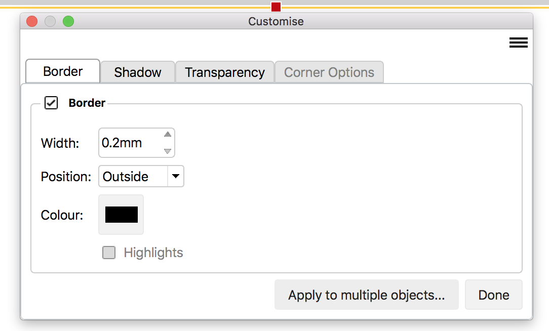549x331 pixels.
Task: Switch to the Shadow tab
Action: coord(137,72)
